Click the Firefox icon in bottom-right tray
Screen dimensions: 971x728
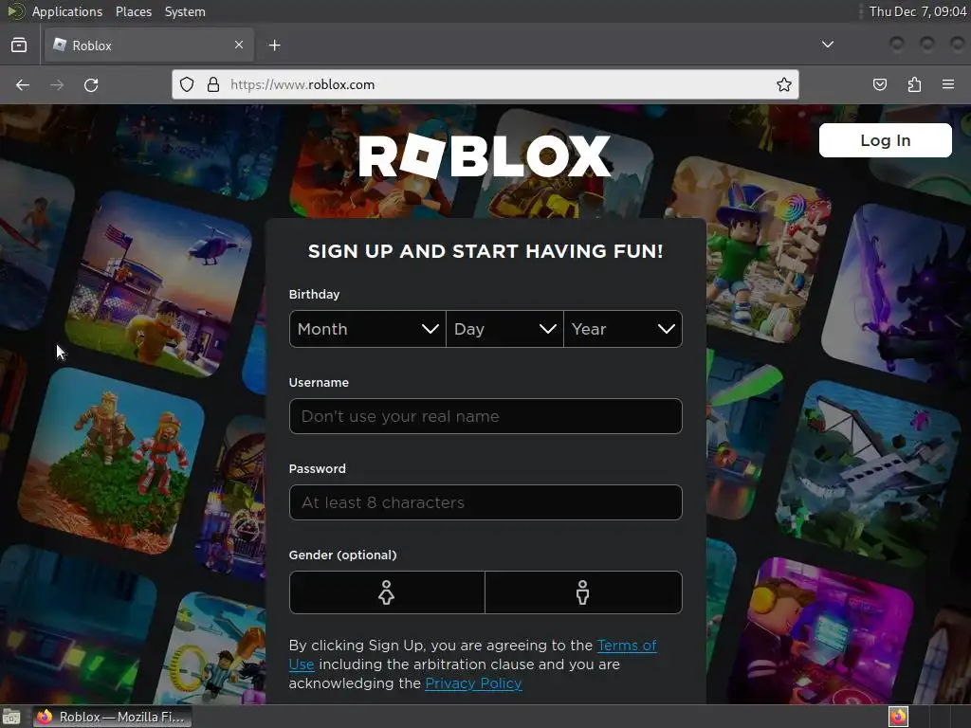point(898,717)
